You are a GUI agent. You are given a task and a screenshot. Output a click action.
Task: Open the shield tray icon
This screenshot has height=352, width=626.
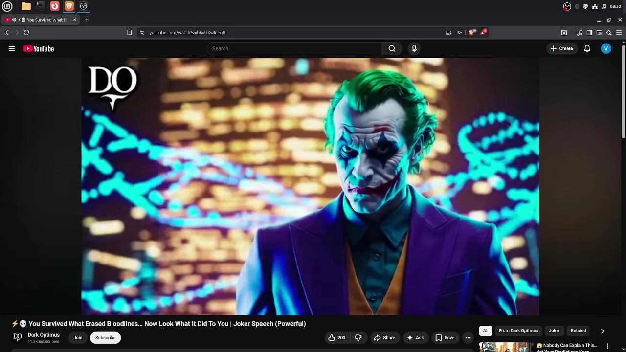[585, 6]
